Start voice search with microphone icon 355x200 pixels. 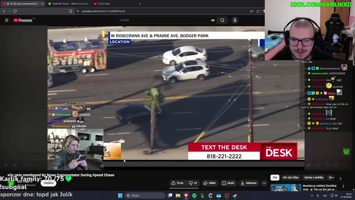tap(235, 20)
